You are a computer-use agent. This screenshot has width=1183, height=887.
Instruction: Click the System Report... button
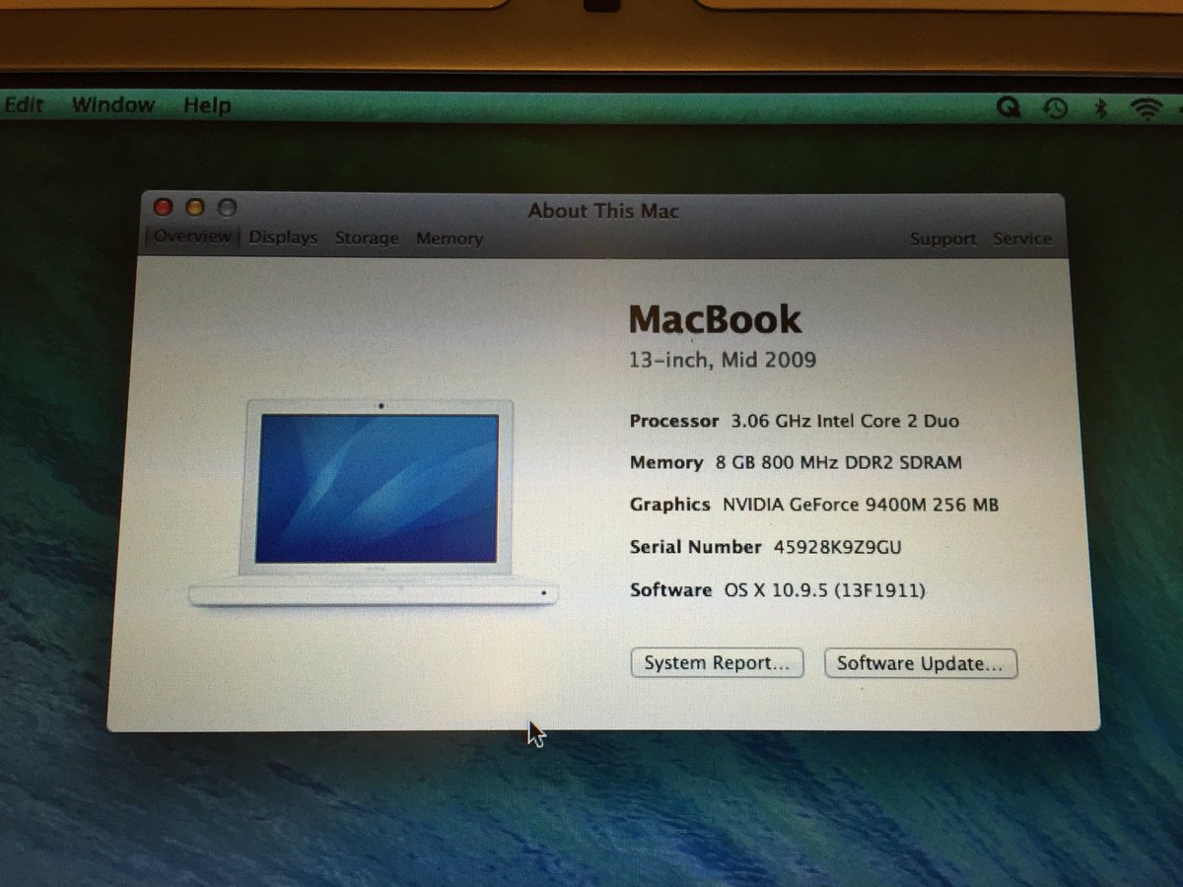(x=717, y=663)
